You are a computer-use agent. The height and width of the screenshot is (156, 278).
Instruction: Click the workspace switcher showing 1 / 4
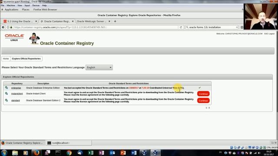[x=274, y=143]
